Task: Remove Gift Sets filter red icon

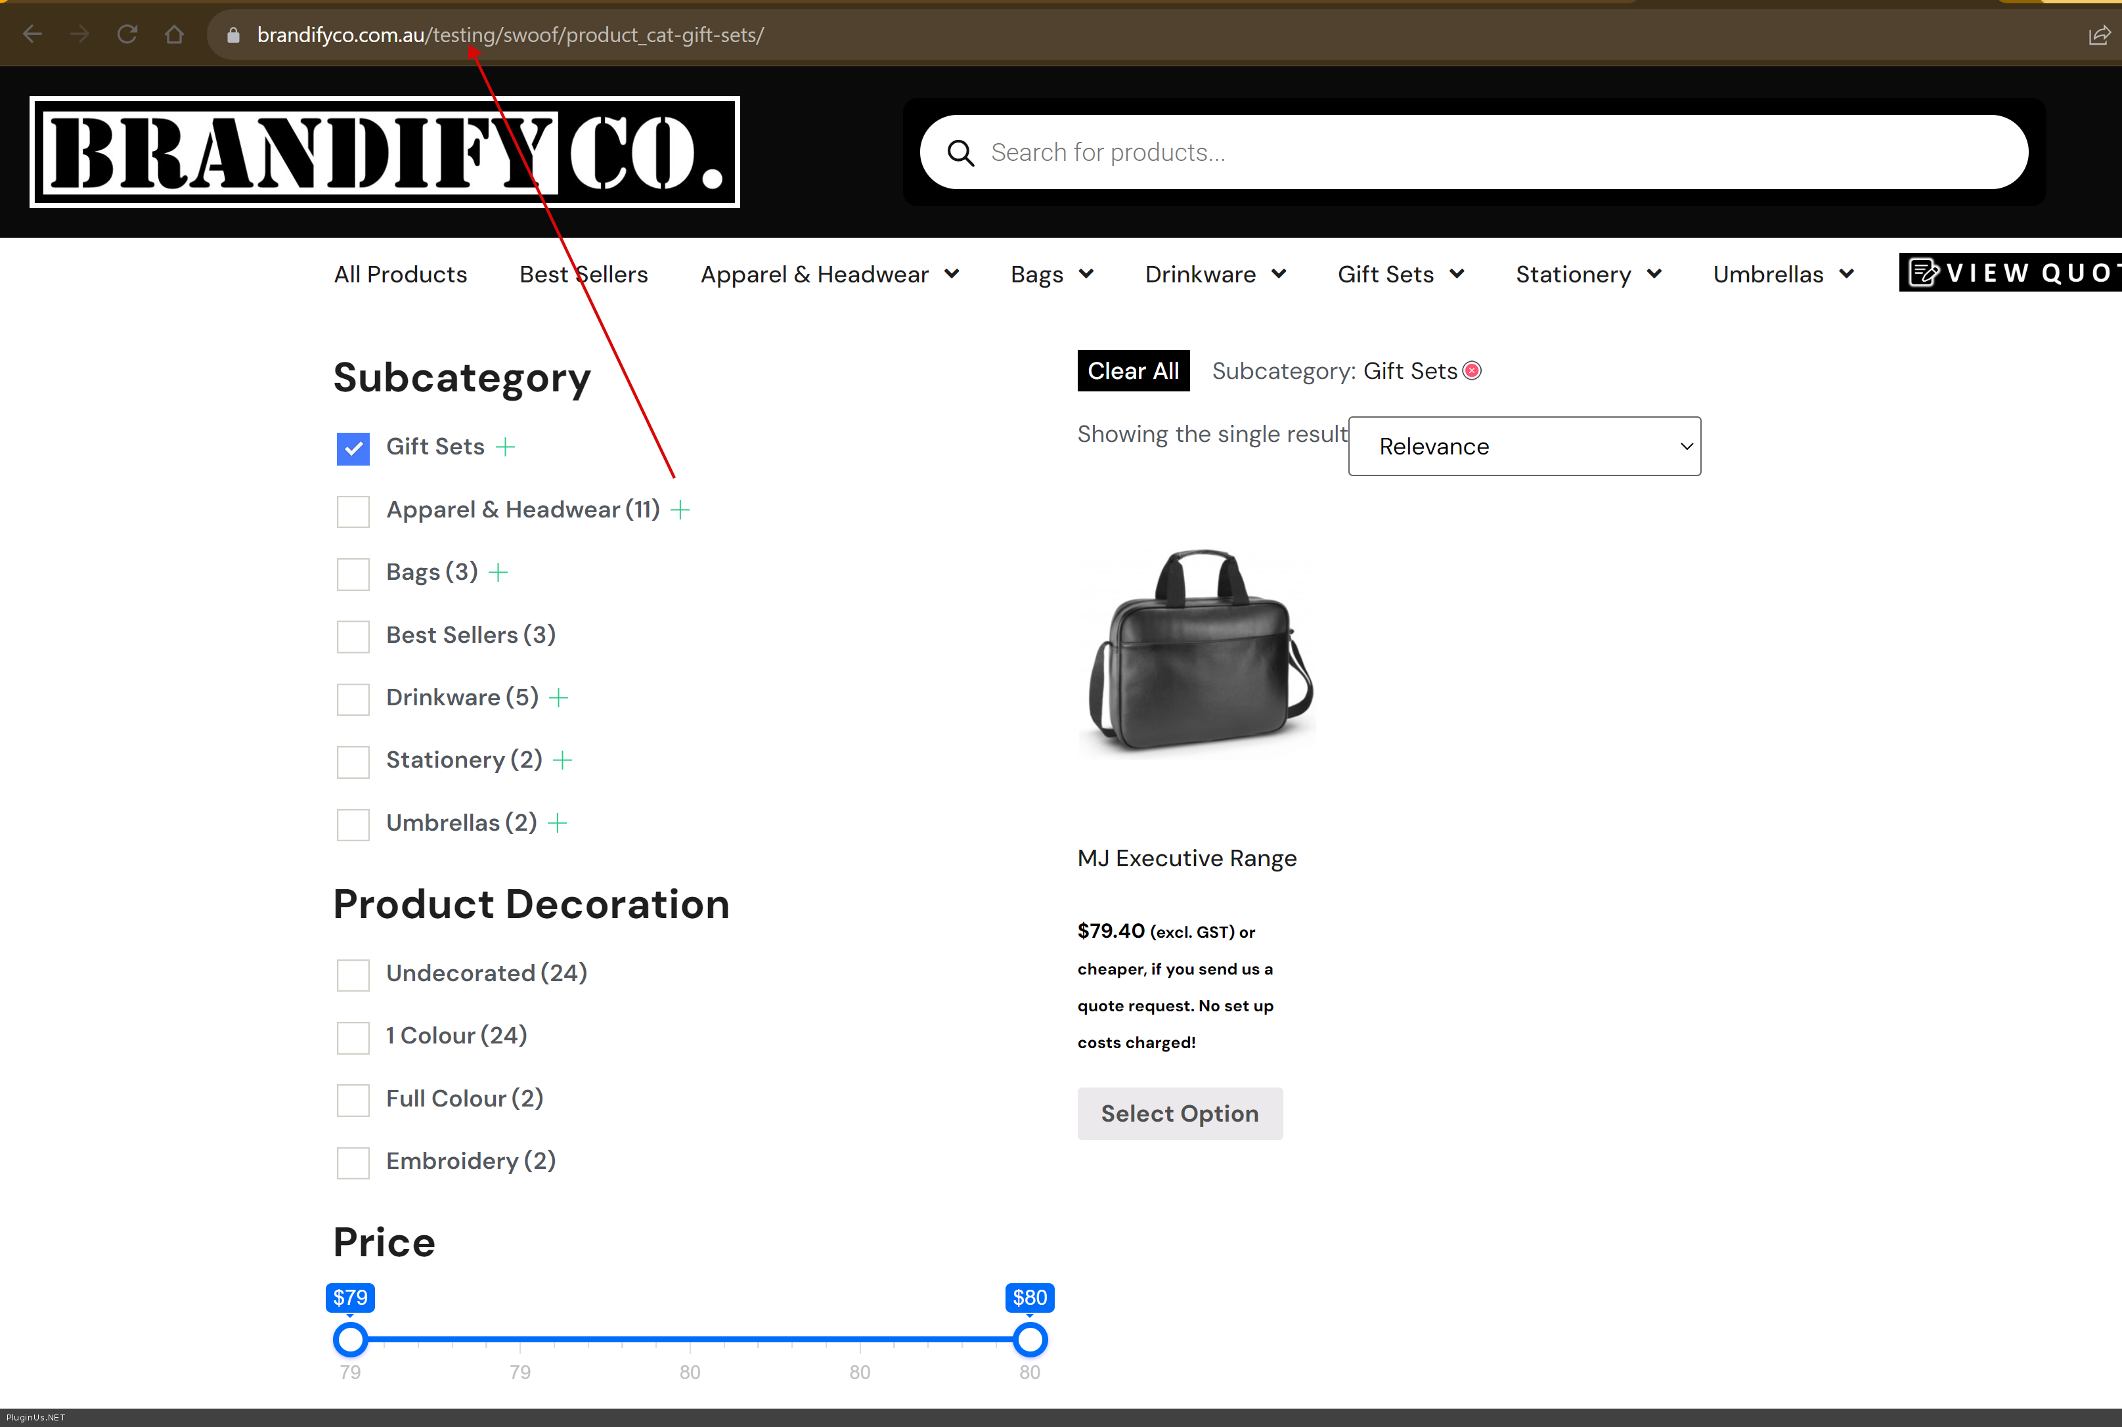Action: coord(1472,370)
